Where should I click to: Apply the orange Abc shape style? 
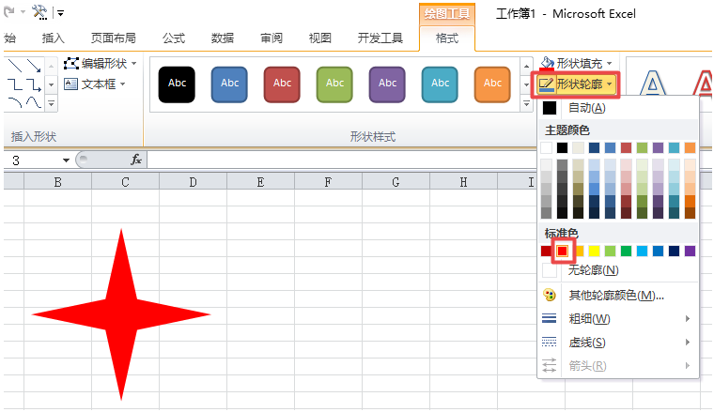[492, 83]
